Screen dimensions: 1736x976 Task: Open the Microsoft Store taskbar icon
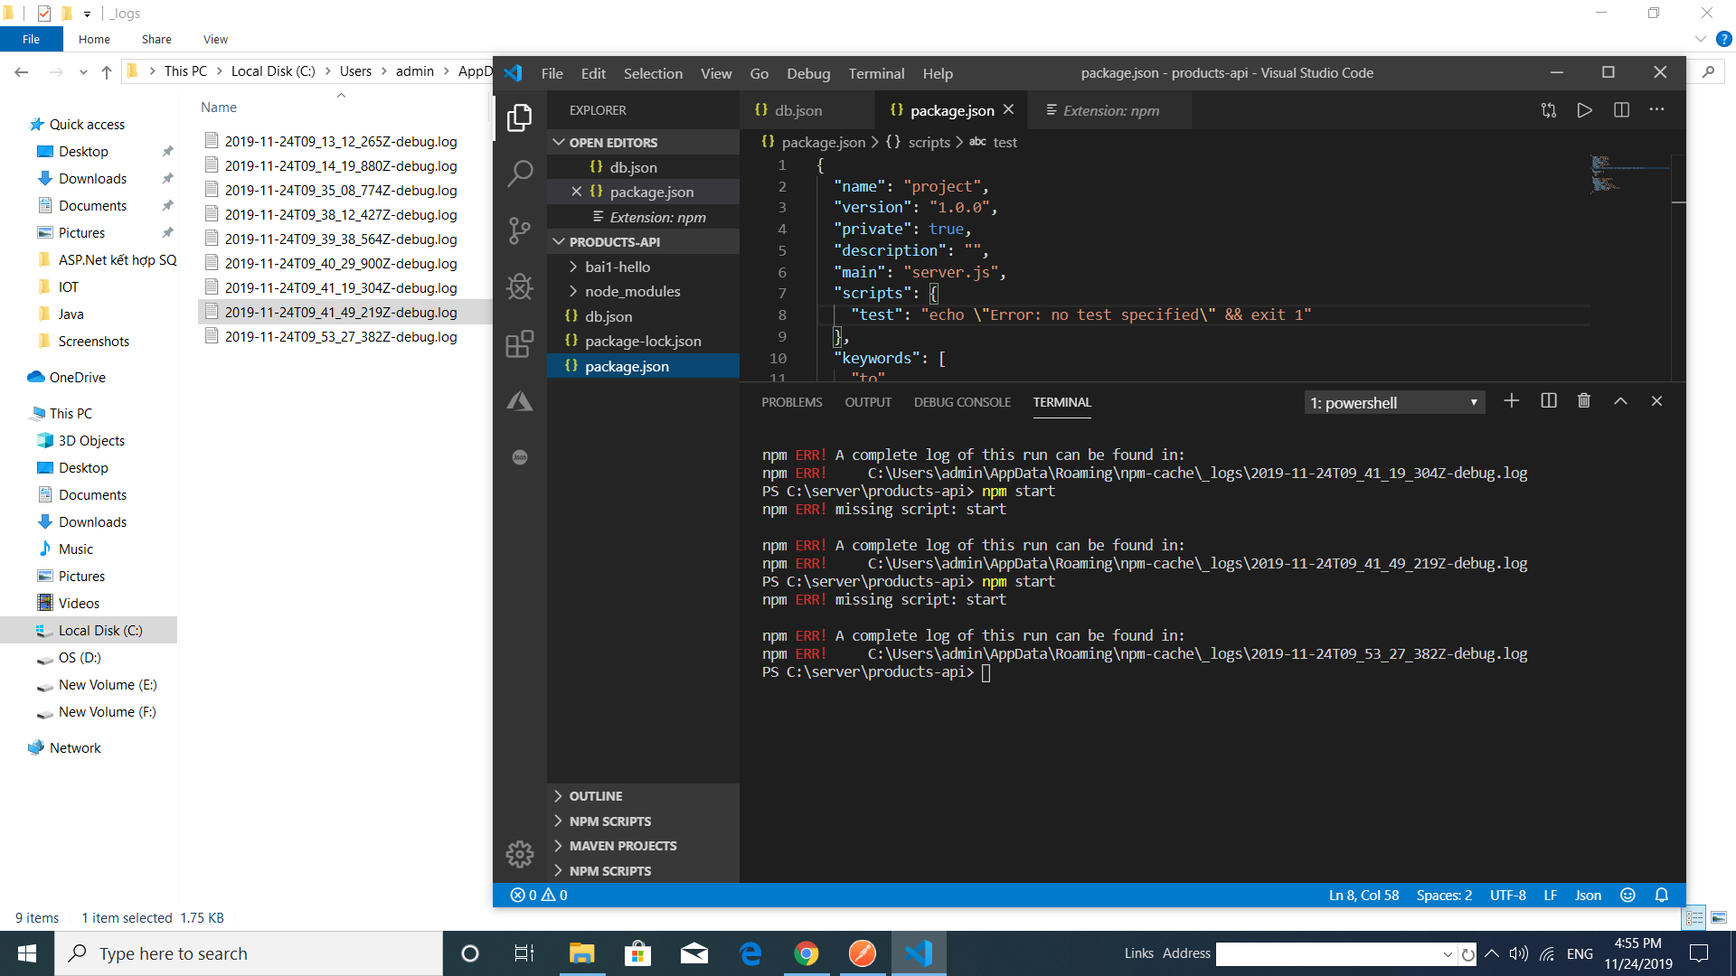point(637,953)
